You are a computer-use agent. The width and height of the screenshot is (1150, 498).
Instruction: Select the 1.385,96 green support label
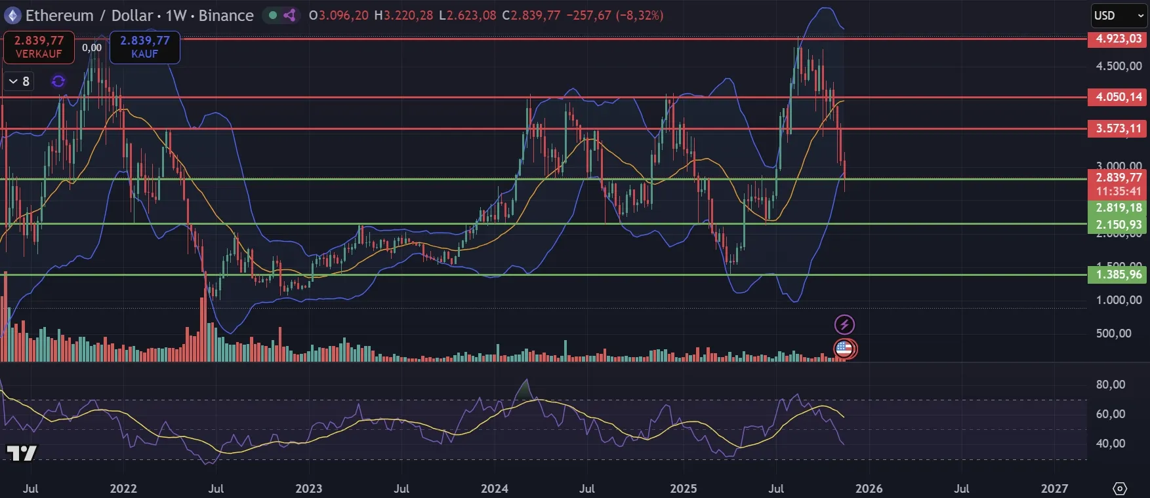point(1118,275)
